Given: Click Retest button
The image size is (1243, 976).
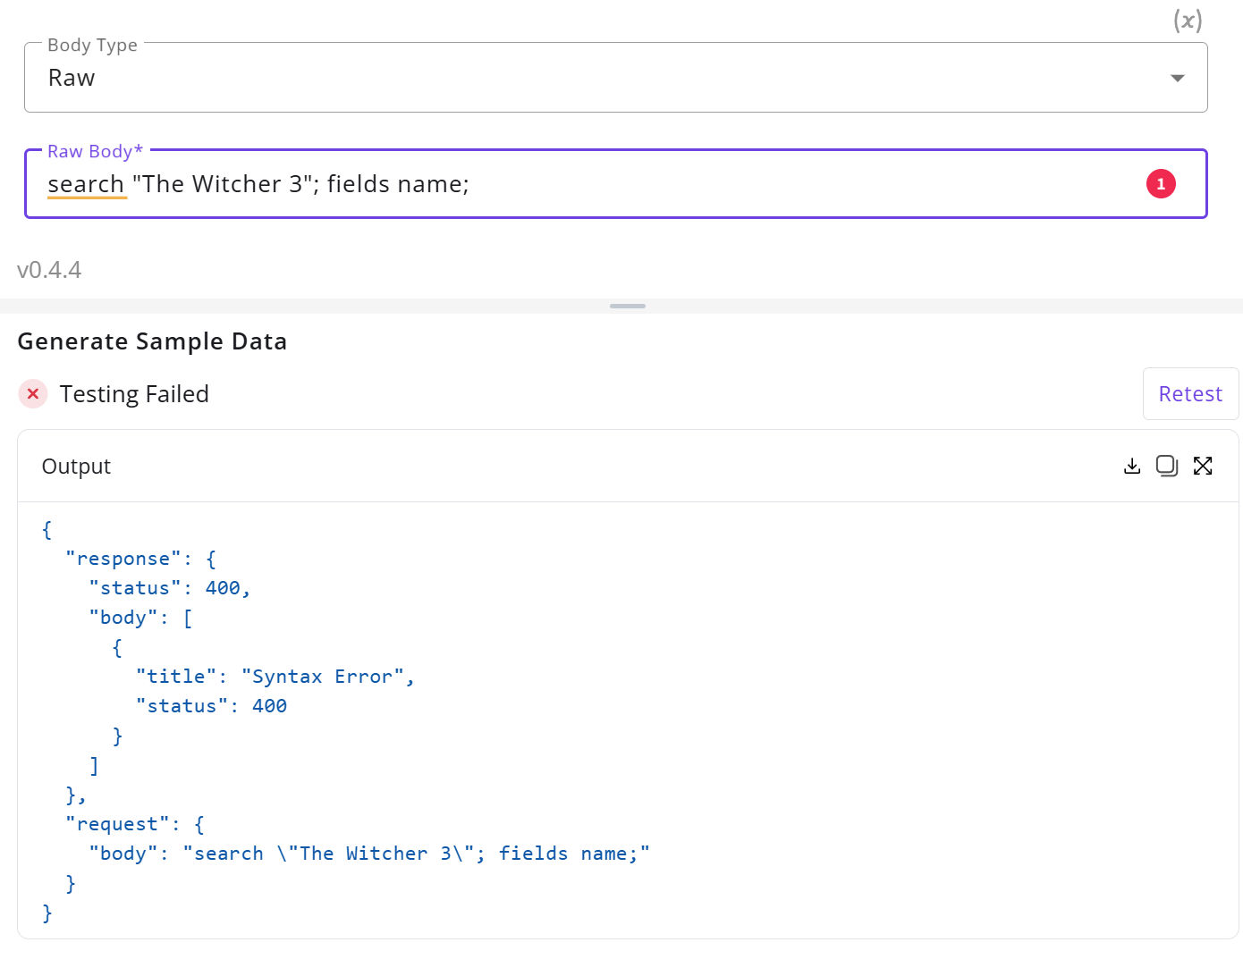Looking at the screenshot, I should pyautogui.click(x=1190, y=393).
